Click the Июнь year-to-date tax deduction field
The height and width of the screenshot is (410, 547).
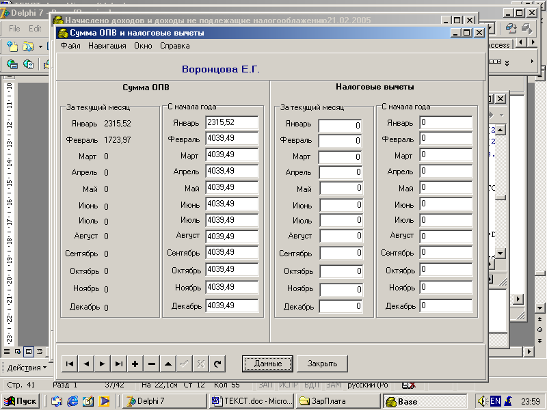(446, 204)
